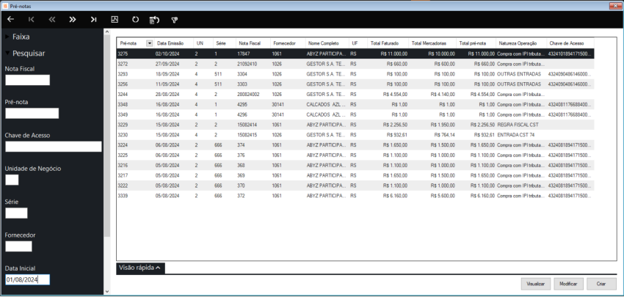Sort by Nota Fiscal column header

pos(253,43)
